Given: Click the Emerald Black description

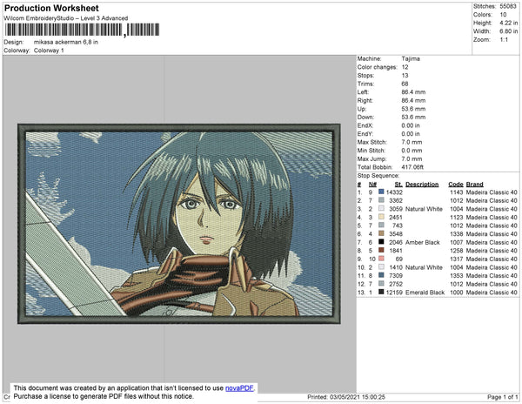Looking at the screenshot, I should 425,292.
